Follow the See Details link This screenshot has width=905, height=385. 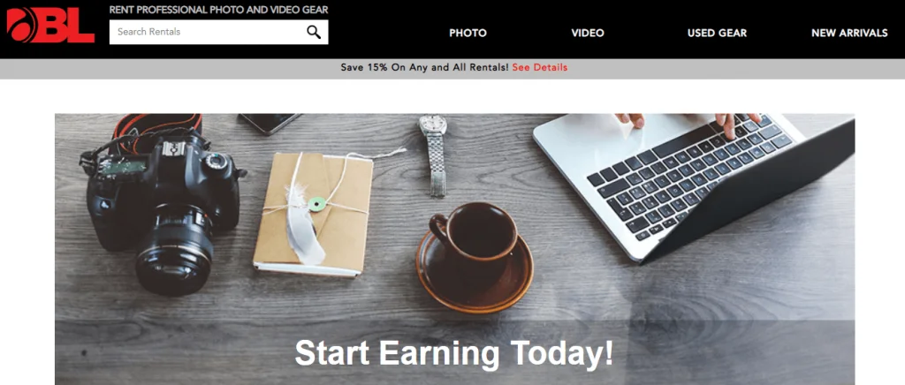(x=540, y=67)
